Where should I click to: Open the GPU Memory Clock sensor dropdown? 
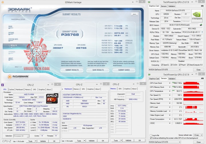click(170, 87)
